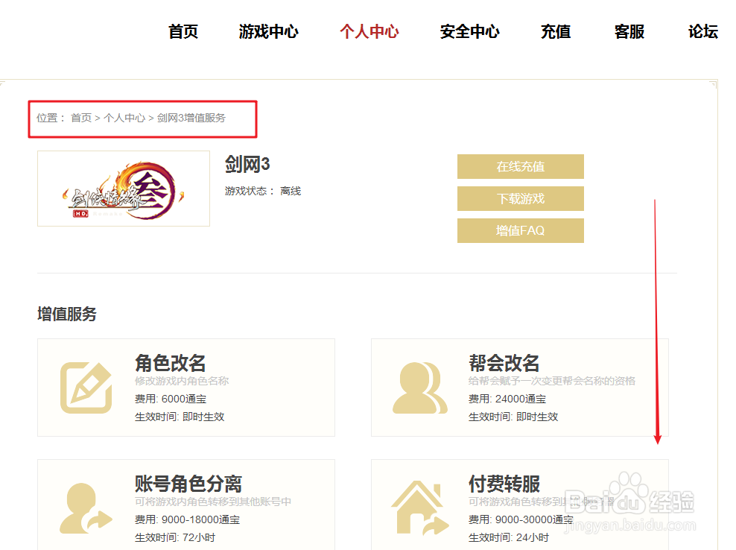Screen dimensions: 736x550
Task: Click the 生效时间: 24小时 text
Action: (x=509, y=537)
